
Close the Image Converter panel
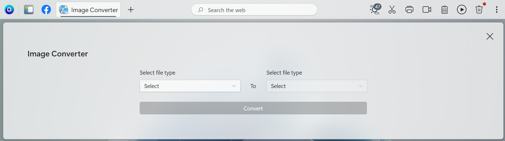[490, 36]
